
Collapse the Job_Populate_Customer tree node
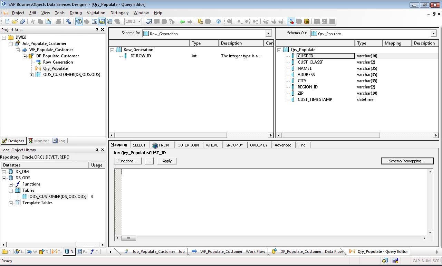click(11, 44)
